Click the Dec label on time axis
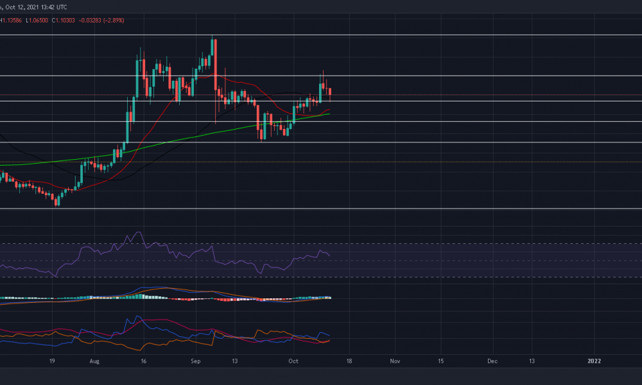Screen dimensions: 642x385 coord(492,361)
